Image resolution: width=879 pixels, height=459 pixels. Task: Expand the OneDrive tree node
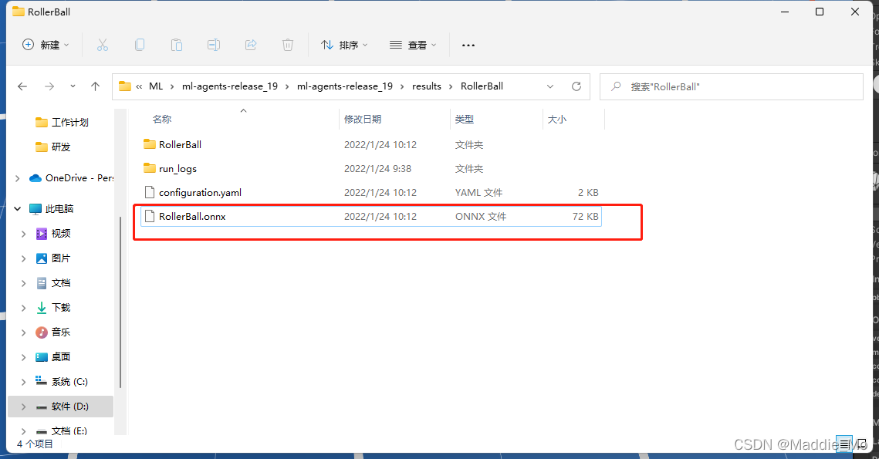coord(18,178)
